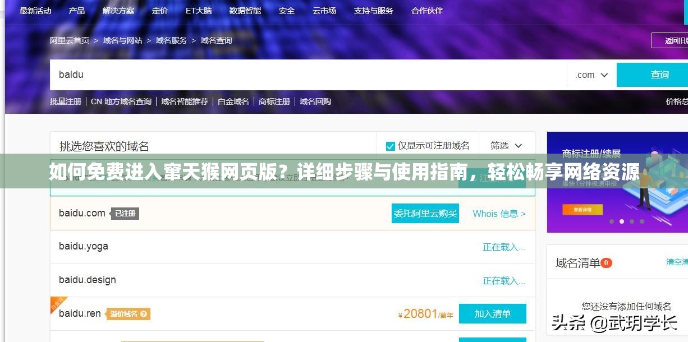Click 委托阿里云购买 for baidu.com
The image size is (688, 342).
[425, 213]
